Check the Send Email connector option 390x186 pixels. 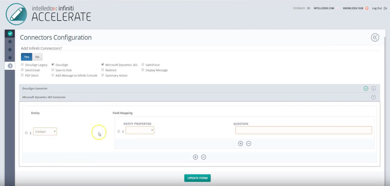point(22,69)
